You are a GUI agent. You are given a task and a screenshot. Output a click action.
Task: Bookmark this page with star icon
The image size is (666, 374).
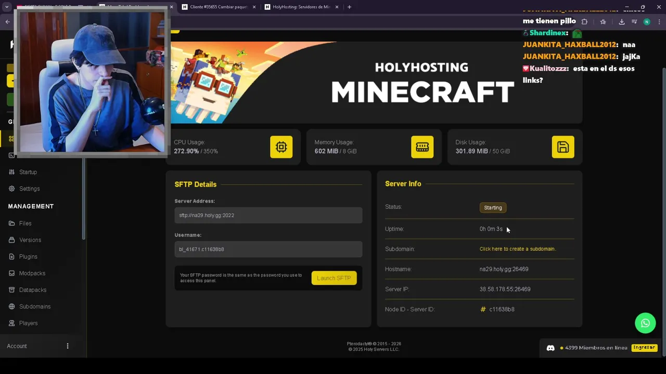coord(603,22)
